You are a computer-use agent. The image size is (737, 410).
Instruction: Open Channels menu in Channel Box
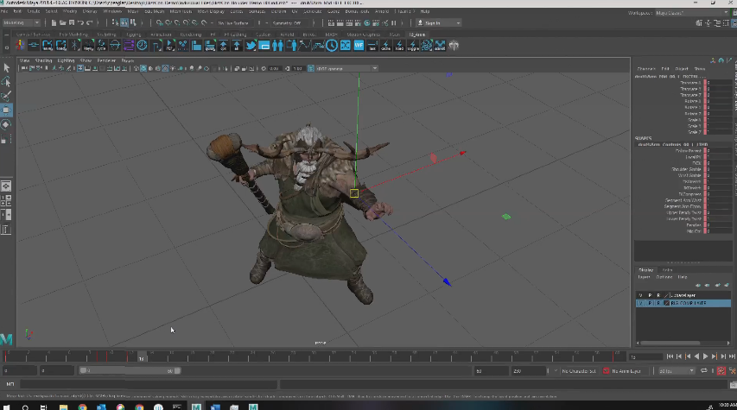[x=646, y=68]
